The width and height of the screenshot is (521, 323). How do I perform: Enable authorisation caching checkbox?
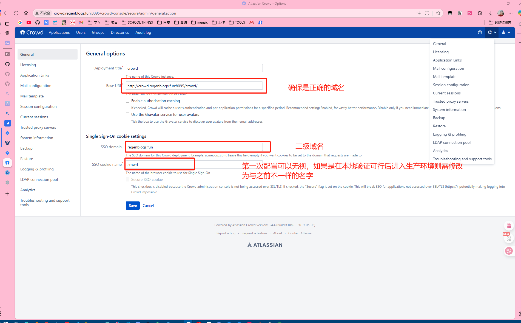(x=127, y=101)
